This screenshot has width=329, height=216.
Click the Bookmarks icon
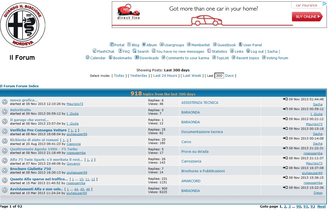click(x=110, y=57)
